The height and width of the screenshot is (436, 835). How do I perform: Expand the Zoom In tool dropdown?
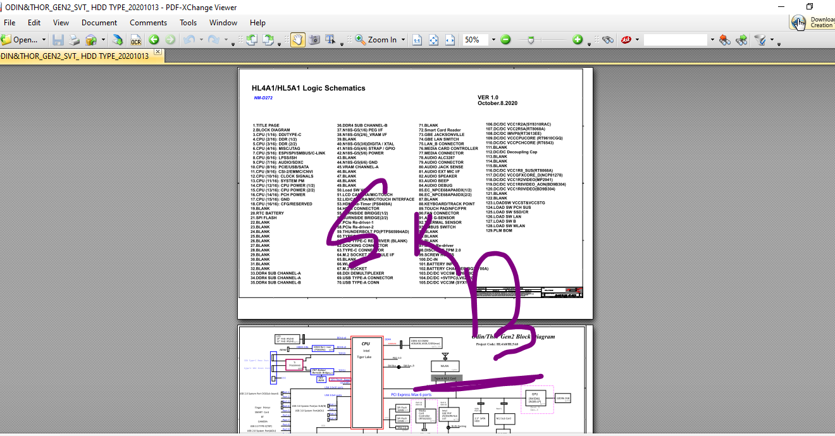[403, 40]
